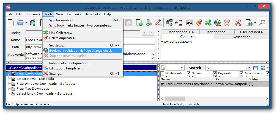Click the red X Stop validation toolbar icon
The image size is (277, 114).
click(227, 23)
